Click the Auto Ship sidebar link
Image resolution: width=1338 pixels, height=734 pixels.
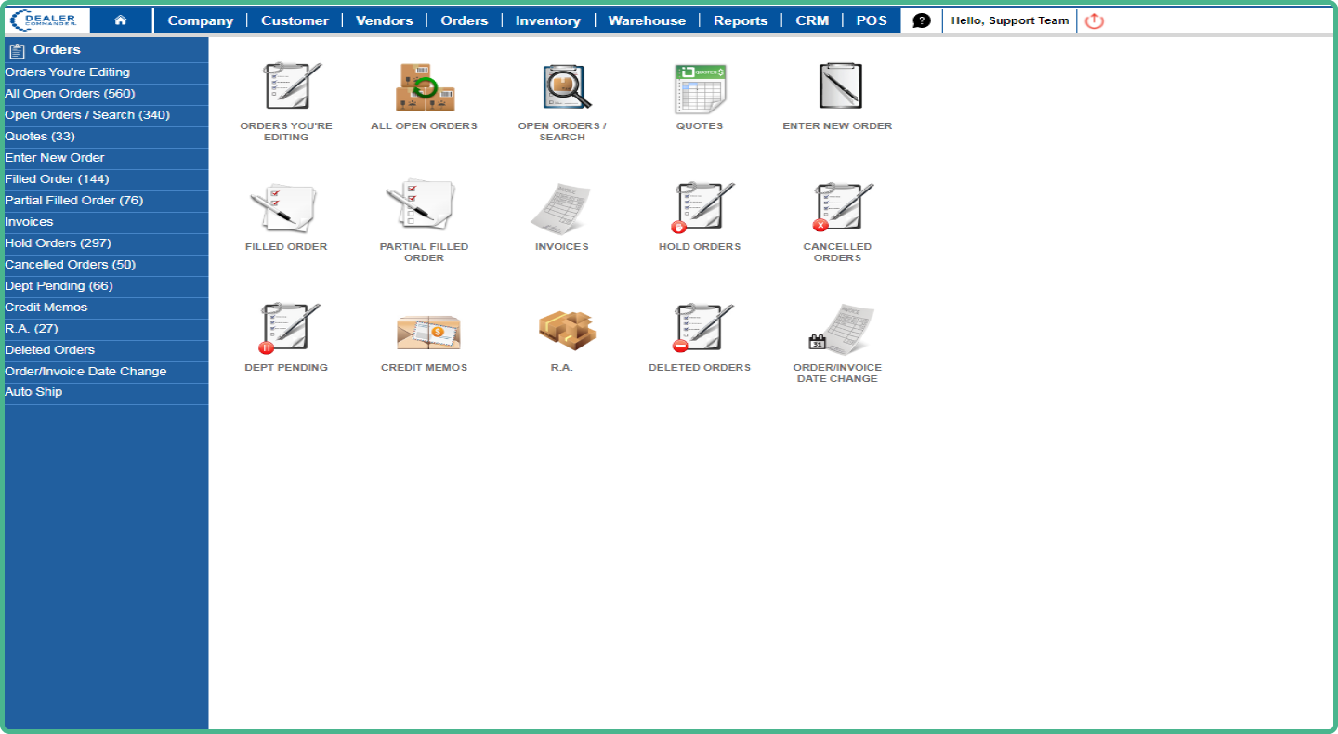tap(33, 392)
